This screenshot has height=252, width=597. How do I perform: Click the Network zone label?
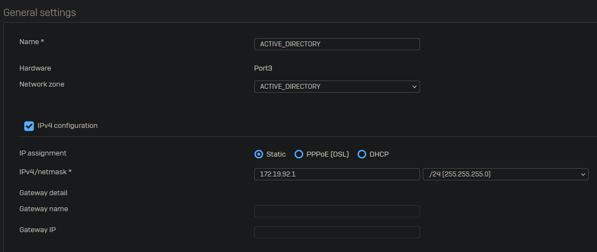point(42,84)
